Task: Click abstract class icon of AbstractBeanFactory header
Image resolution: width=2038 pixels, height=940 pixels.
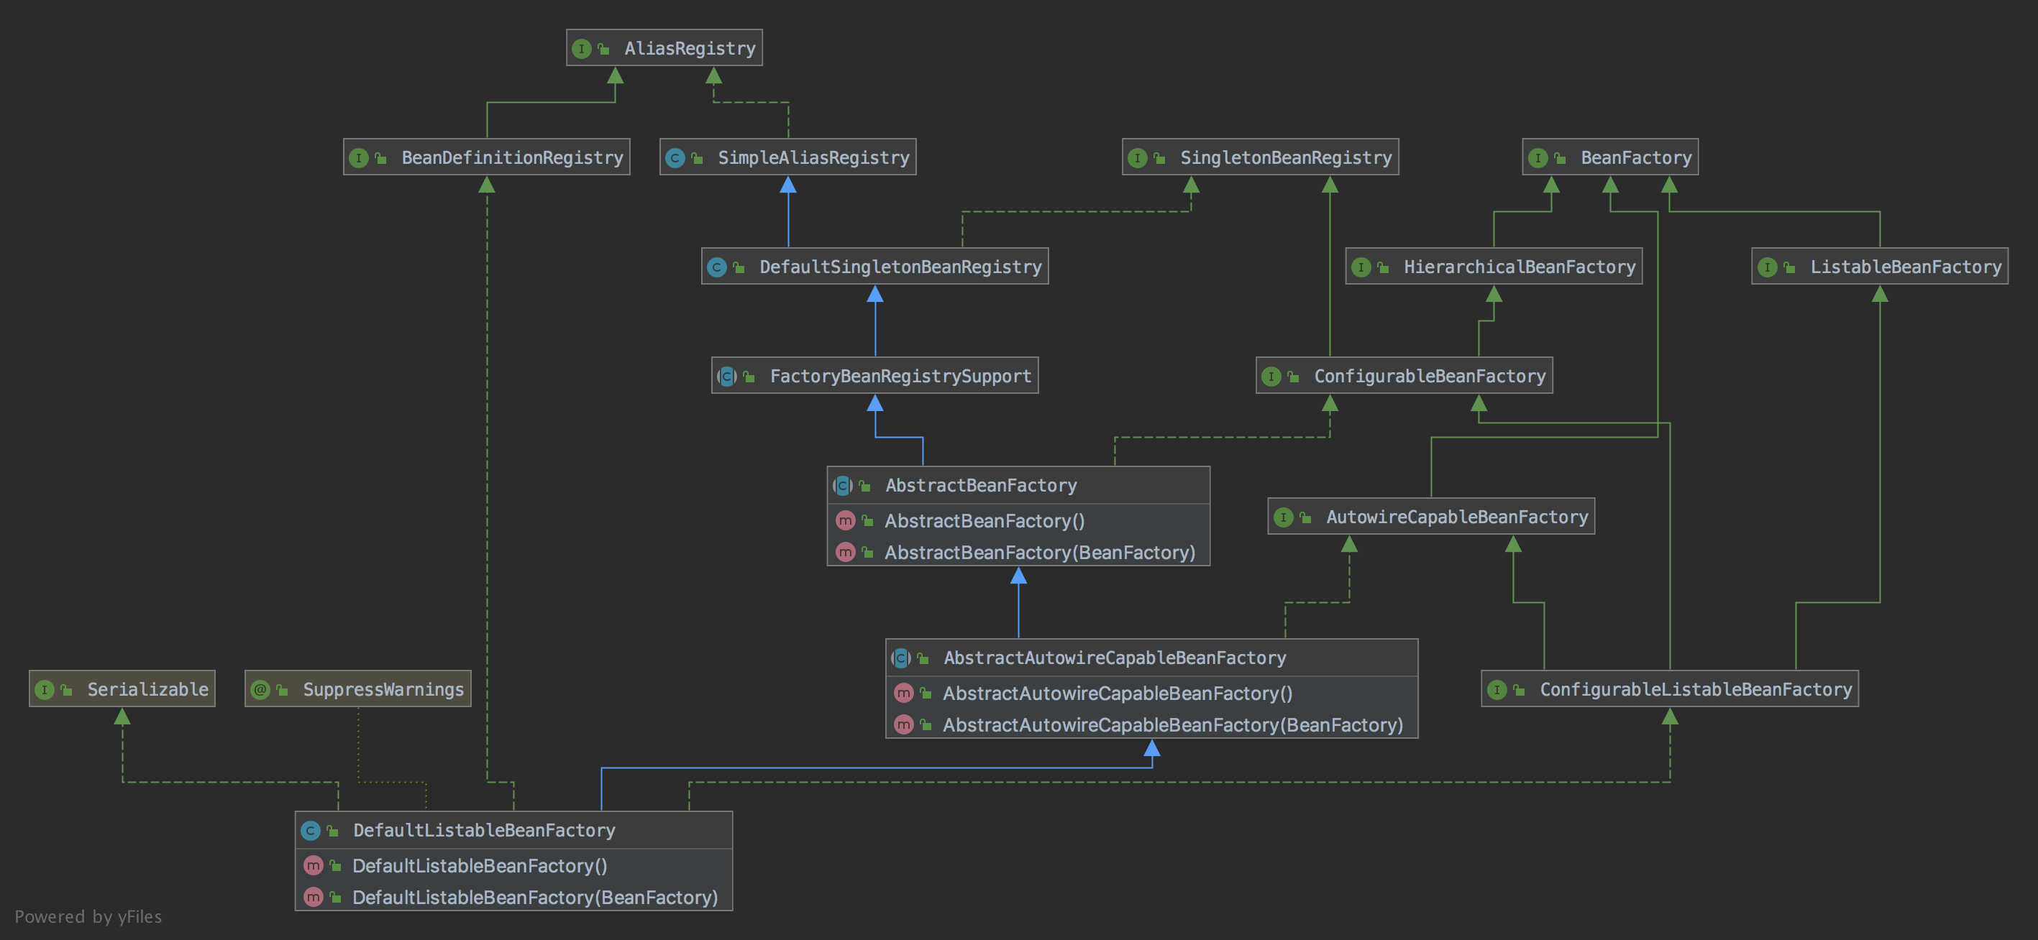Action: (x=843, y=485)
